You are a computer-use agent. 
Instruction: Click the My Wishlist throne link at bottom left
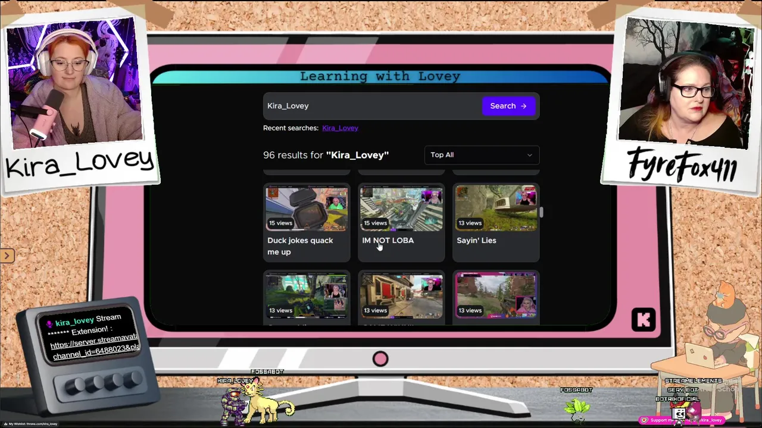click(31, 424)
